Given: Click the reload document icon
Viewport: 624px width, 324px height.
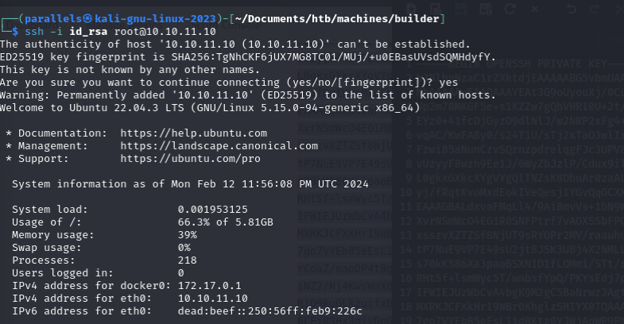Looking at the screenshot, I should click(510, 9).
